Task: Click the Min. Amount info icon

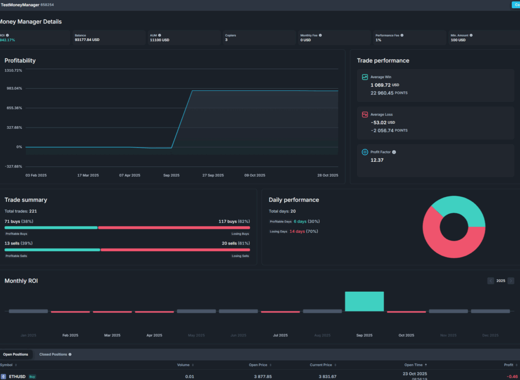Action: 471,36
